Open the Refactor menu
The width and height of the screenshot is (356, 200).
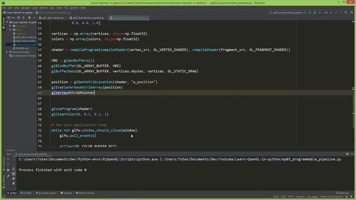pos(44,8)
